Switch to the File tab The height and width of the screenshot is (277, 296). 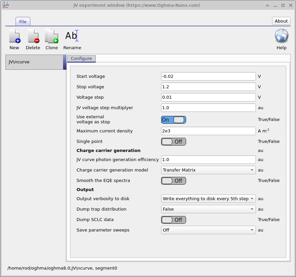click(x=23, y=21)
